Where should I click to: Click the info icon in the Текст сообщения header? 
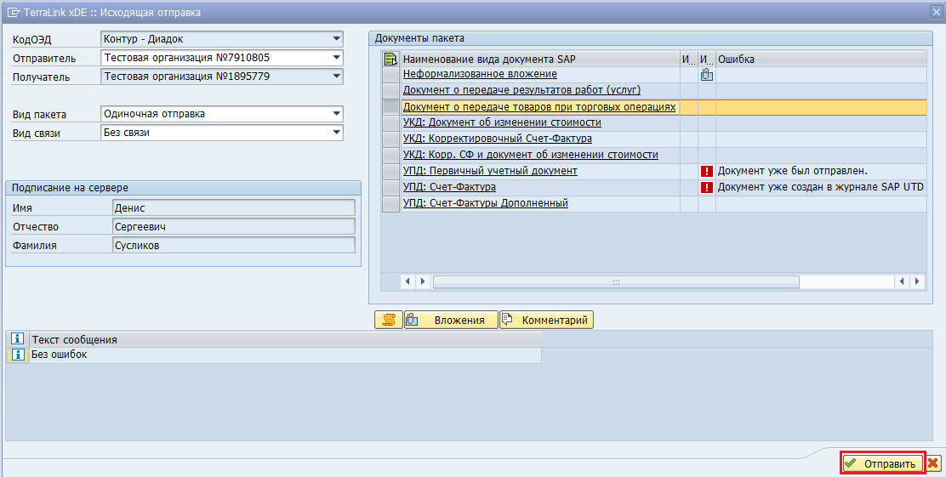coord(17,339)
